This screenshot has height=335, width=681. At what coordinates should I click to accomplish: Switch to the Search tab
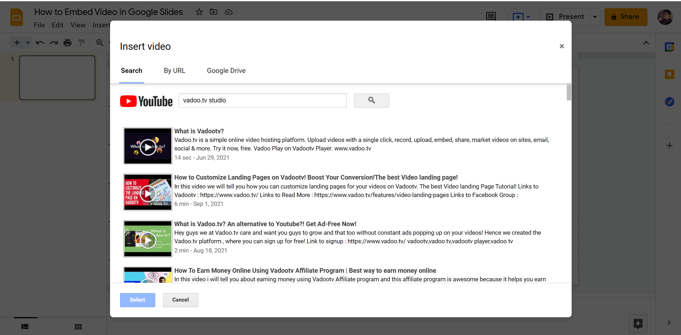click(131, 71)
